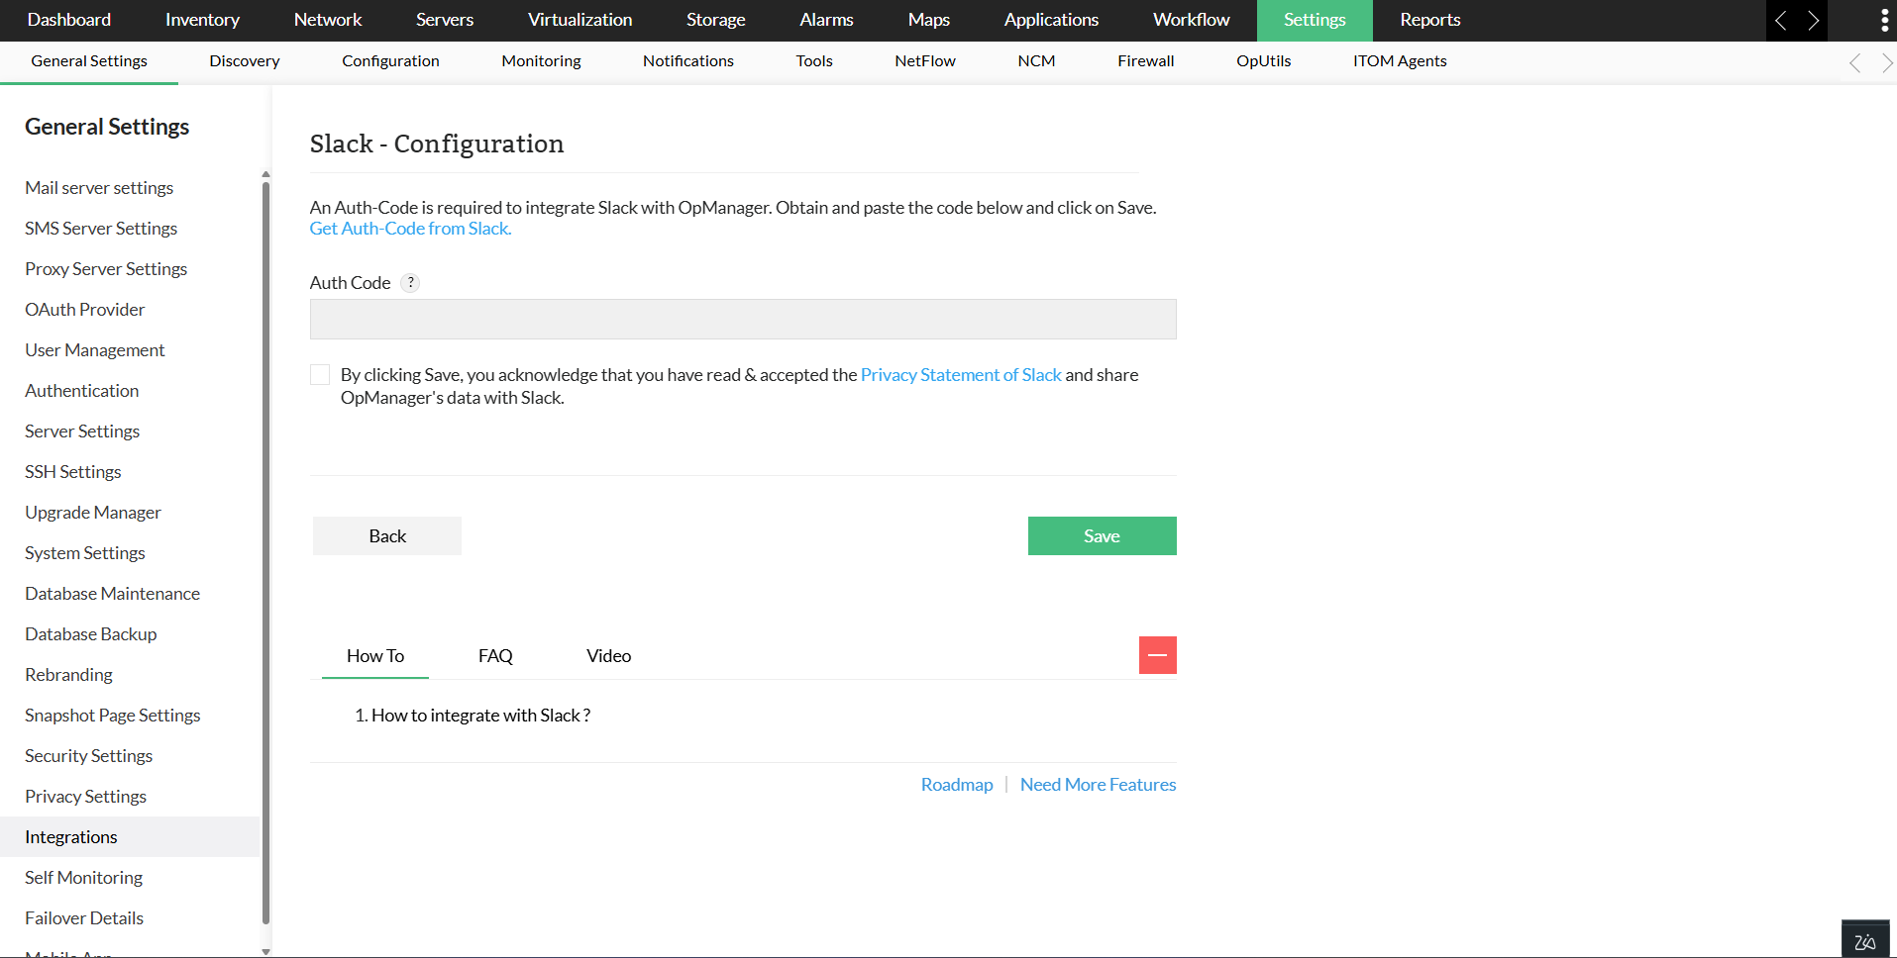
Task: Select the General Settings sub-tab
Action: coord(89,61)
